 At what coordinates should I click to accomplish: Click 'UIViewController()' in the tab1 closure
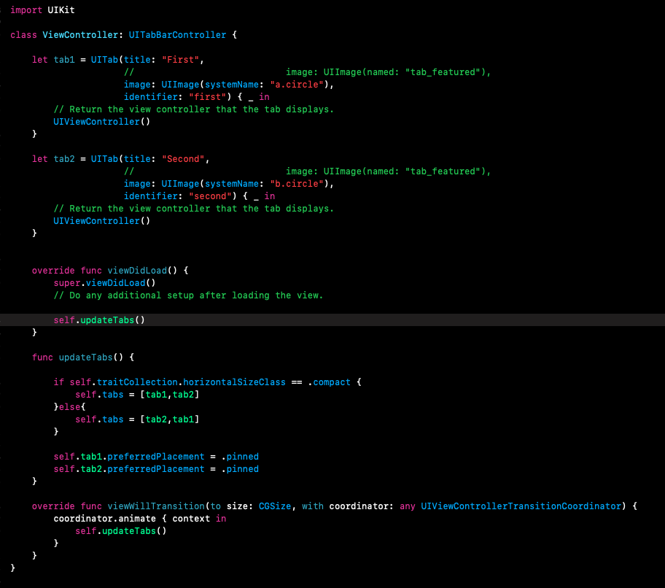(x=102, y=122)
